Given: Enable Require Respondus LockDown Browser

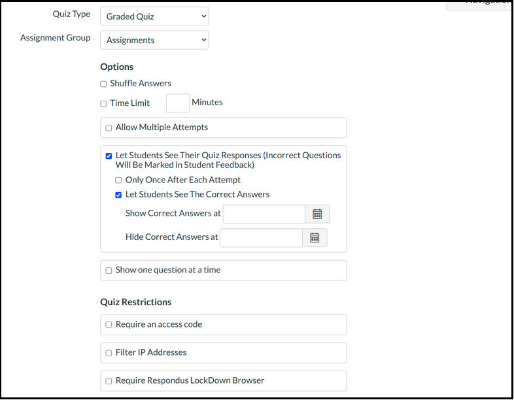Looking at the screenshot, I should (109, 381).
